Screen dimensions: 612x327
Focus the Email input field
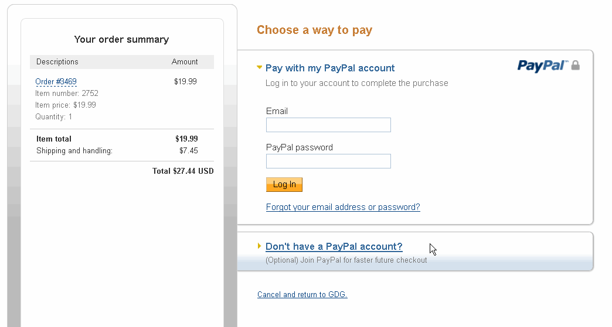click(328, 125)
